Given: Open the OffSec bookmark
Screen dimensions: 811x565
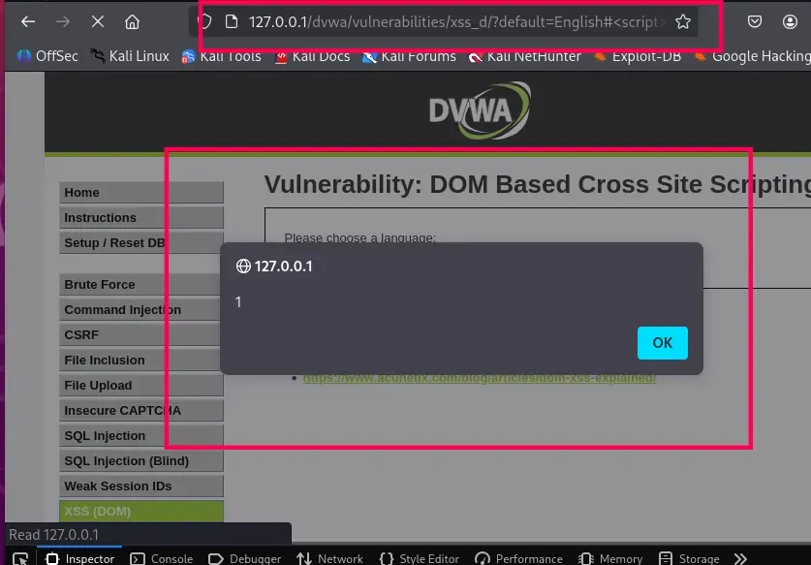Looking at the screenshot, I should [x=47, y=56].
